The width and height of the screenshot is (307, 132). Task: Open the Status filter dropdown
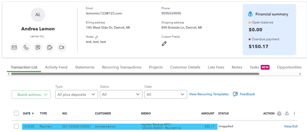tap(121, 95)
